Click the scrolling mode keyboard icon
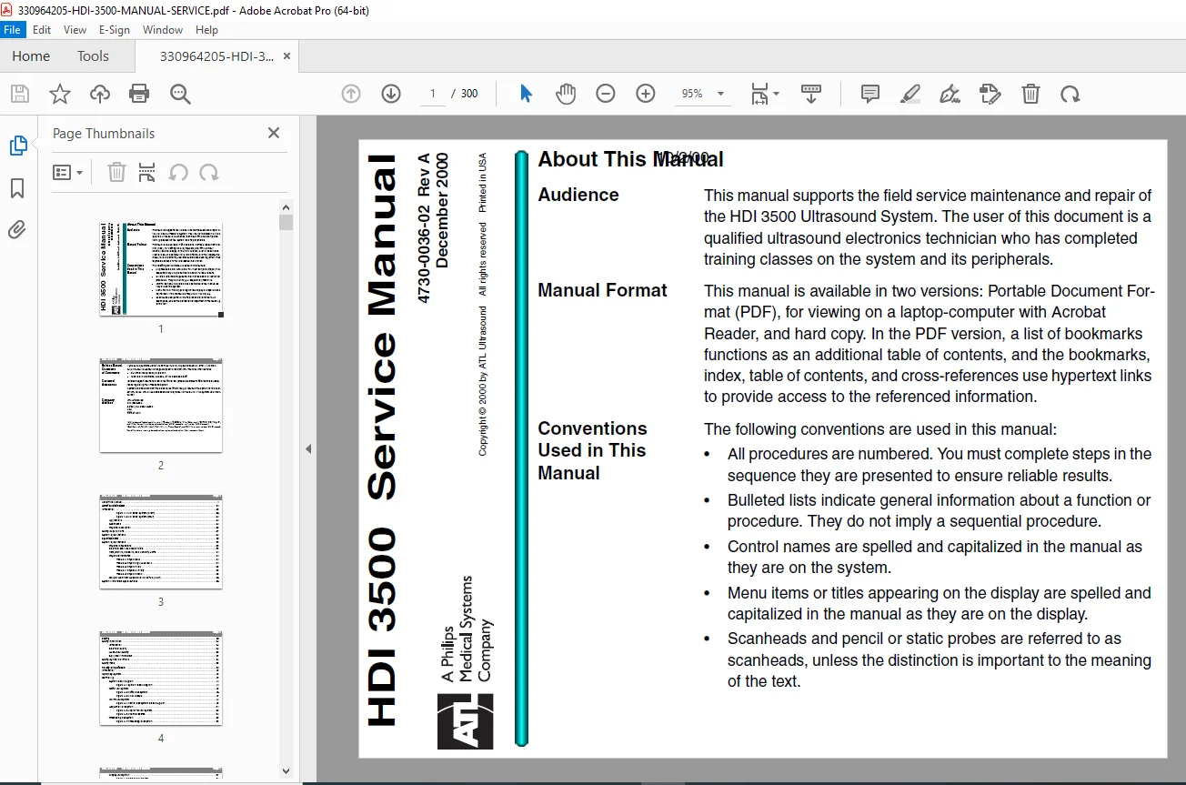 pyautogui.click(x=811, y=94)
